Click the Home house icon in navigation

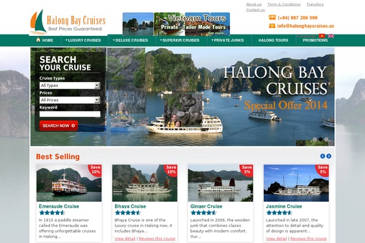tap(38, 39)
